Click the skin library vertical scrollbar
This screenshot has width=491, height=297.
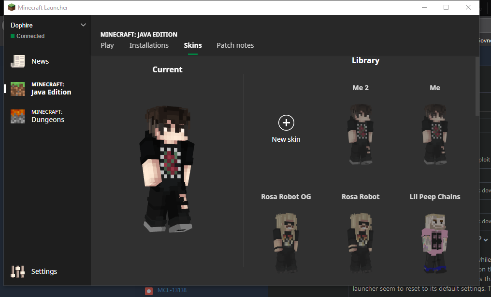pos(477,86)
